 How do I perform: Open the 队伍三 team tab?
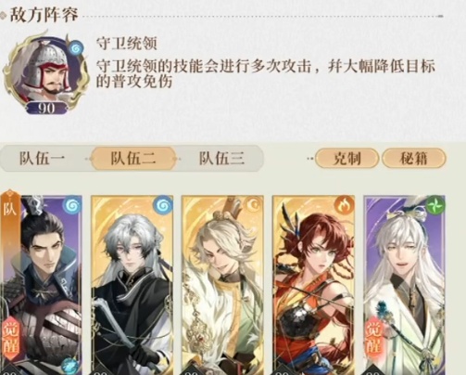pos(221,159)
